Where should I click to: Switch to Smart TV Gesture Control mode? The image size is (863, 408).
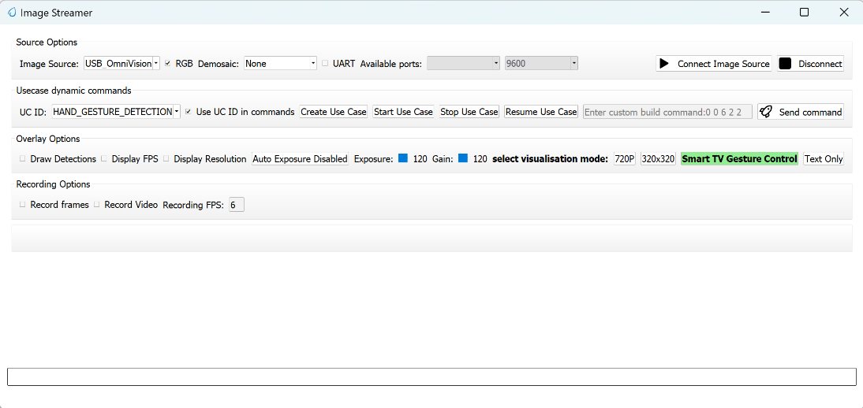[739, 159]
